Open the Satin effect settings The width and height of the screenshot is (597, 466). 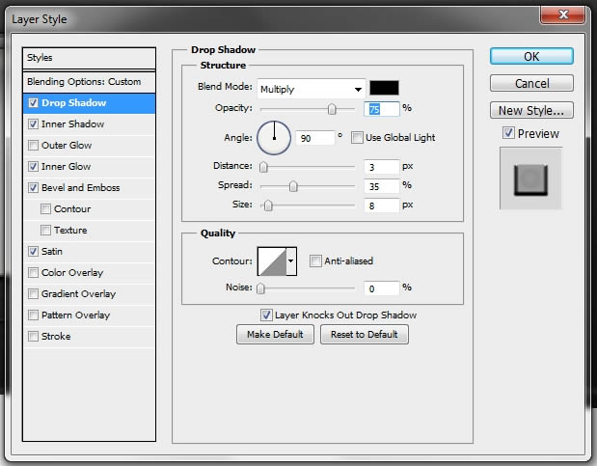click(x=52, y=252)
